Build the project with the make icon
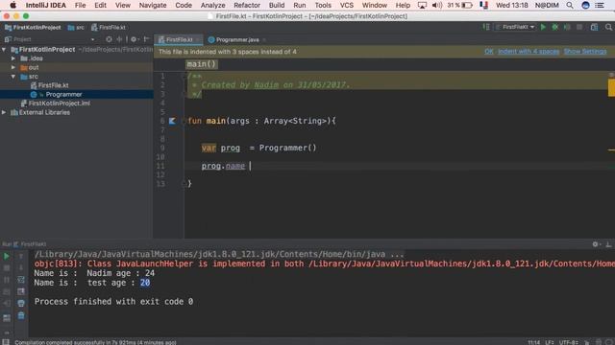The image size is (615, 345). pos(486,27)
